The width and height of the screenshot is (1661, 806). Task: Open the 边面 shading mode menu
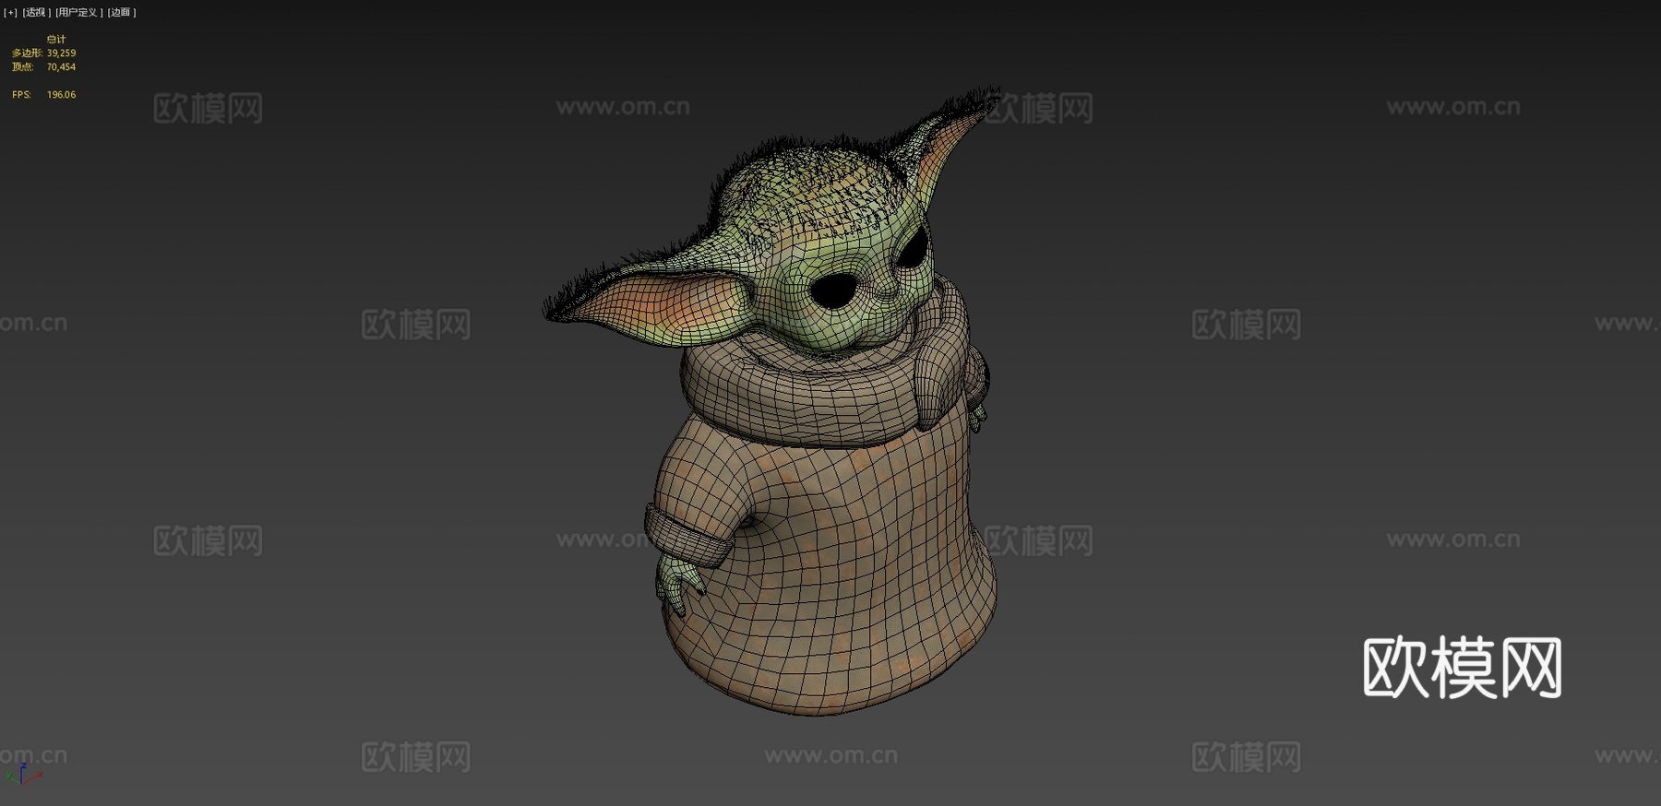point(121,12)
